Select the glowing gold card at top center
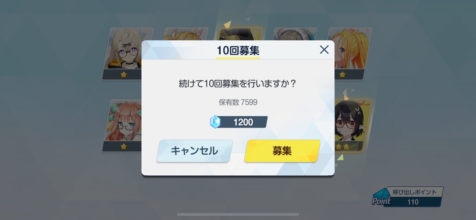The image size is (476, 220). [240, 33]
